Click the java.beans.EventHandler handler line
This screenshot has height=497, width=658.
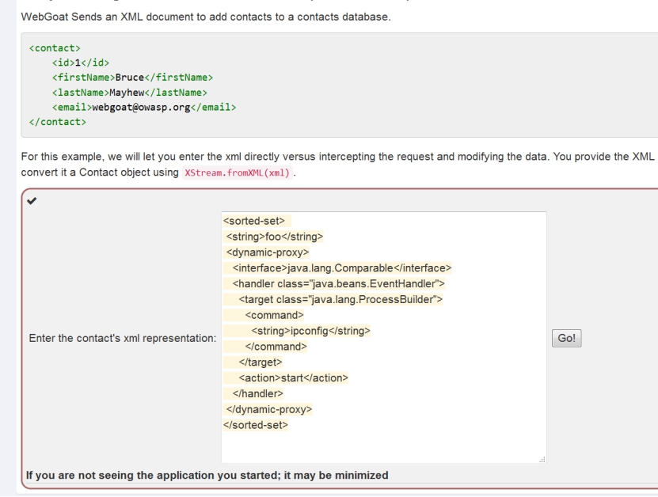coord(338,284)
